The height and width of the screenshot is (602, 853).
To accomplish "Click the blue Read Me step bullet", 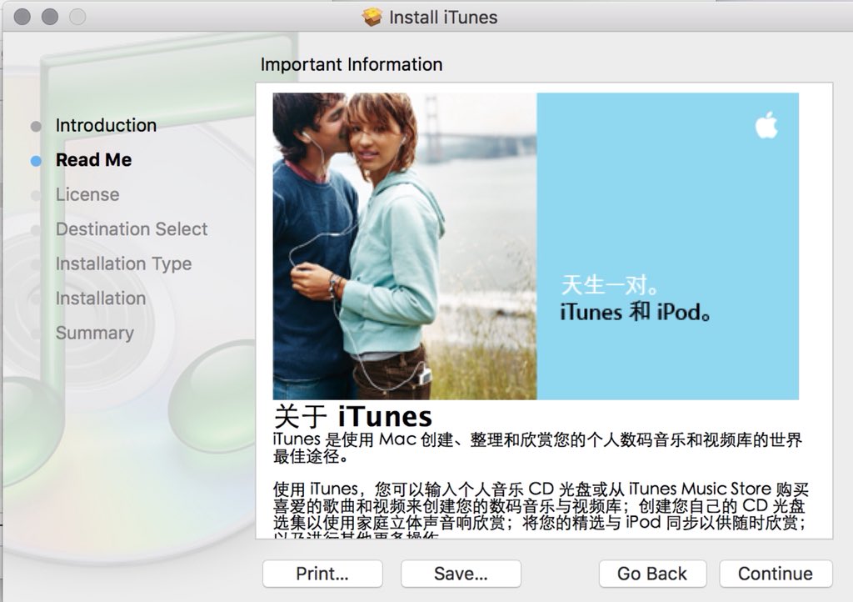I will 36,161.
